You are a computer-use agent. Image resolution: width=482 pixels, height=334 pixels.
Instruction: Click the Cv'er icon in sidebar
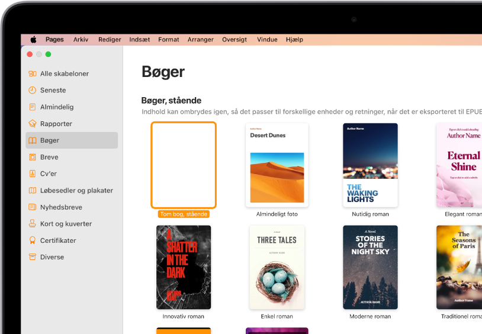pos(33,174)
